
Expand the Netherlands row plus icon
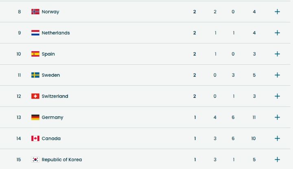point(277,33)
